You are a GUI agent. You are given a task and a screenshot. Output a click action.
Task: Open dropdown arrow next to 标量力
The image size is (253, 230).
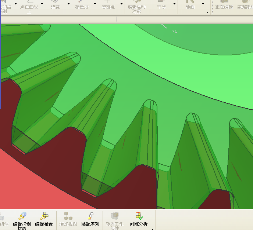tap(95, 4)
